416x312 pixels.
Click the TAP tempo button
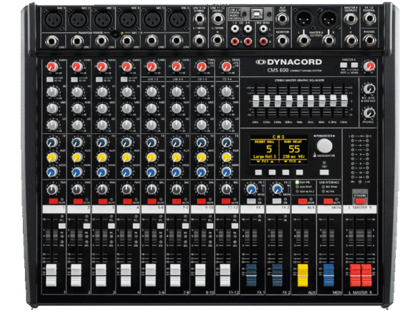click(324, 172)
